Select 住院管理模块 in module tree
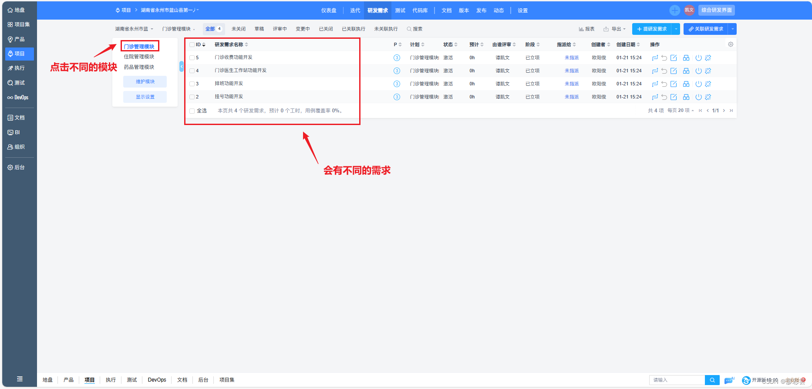Screen dimensions: 812x389 click(x=139, y=57)
